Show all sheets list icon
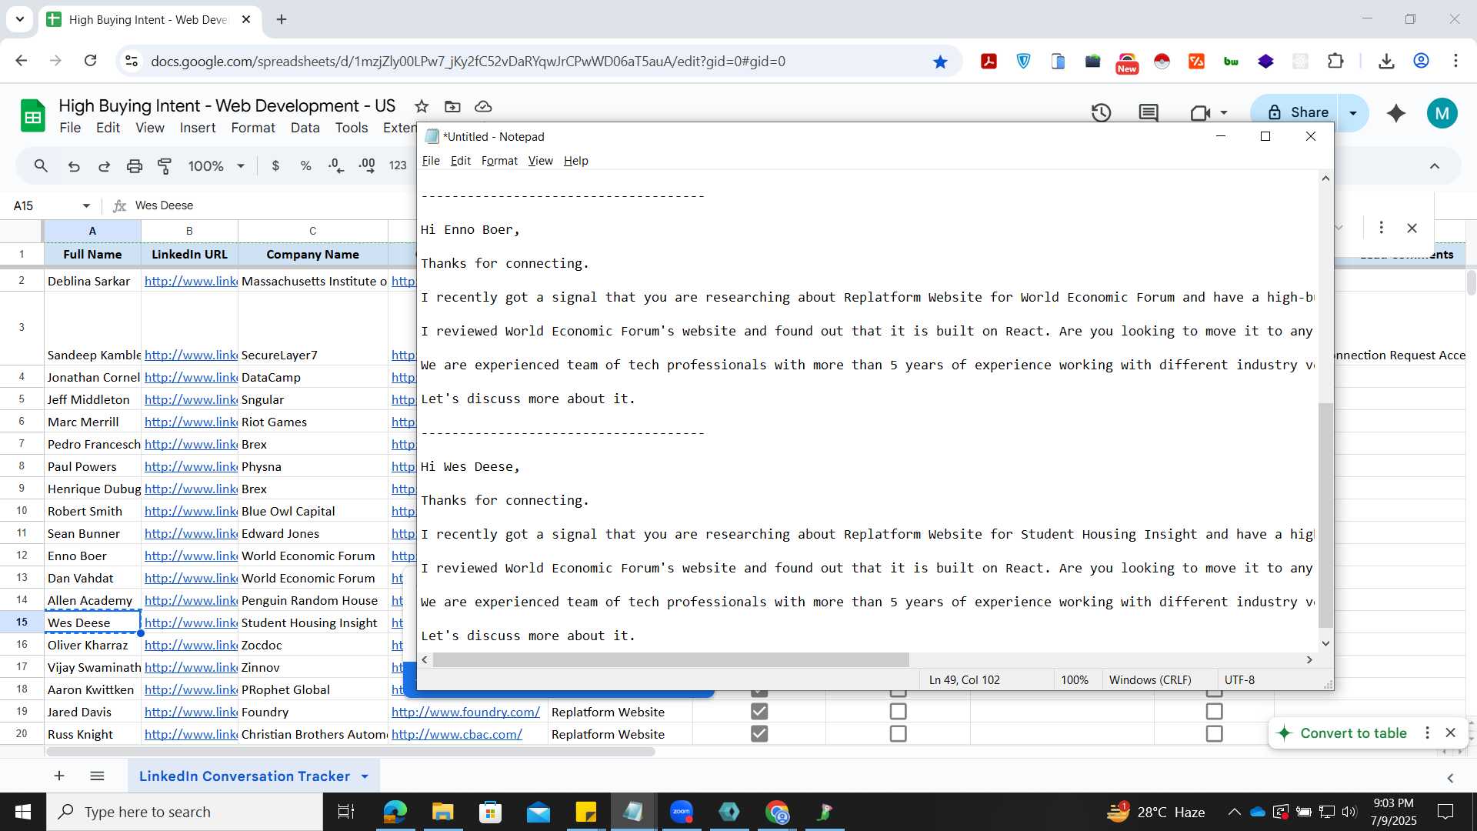Image resolution: width=1477 pixels, height=831 pixels. click(x=97, y=776)
